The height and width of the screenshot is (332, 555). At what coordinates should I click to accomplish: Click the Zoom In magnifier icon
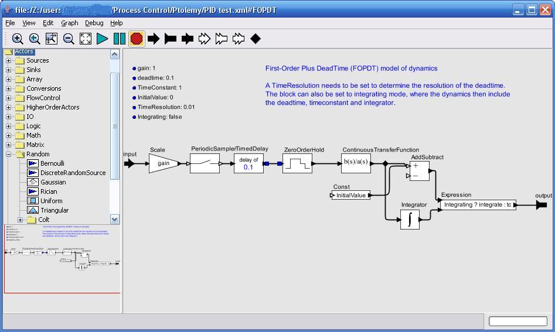coord(18,39)
